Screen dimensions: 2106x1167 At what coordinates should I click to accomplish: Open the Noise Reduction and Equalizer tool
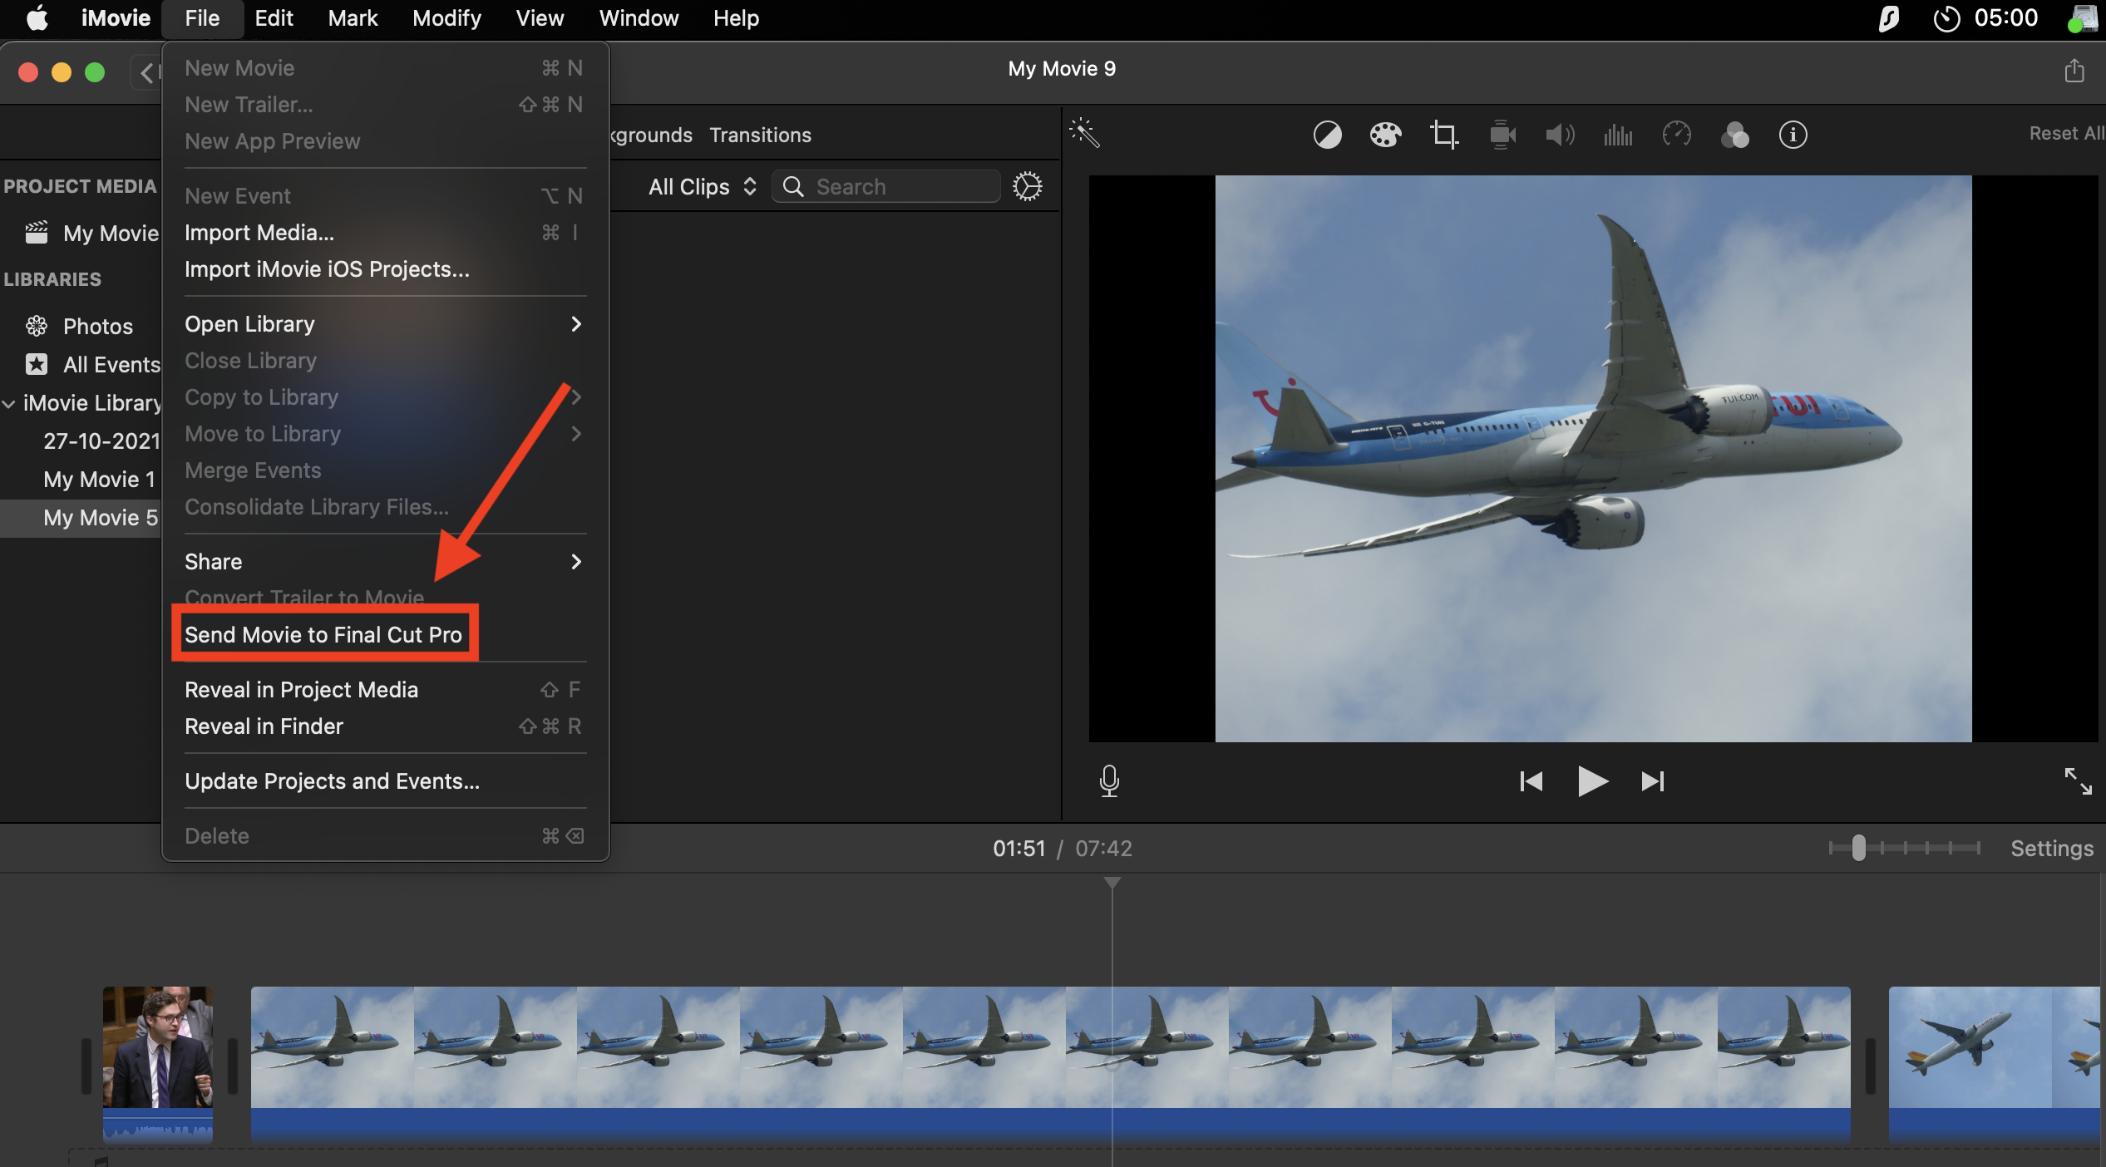pos(1617,135)
